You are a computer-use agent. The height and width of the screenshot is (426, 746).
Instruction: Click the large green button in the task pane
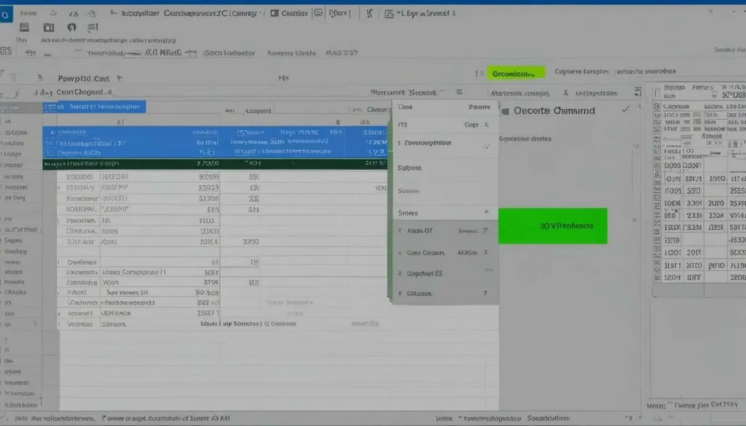(553, 225)
